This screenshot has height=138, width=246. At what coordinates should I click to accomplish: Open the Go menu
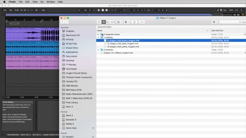[42, 2]
